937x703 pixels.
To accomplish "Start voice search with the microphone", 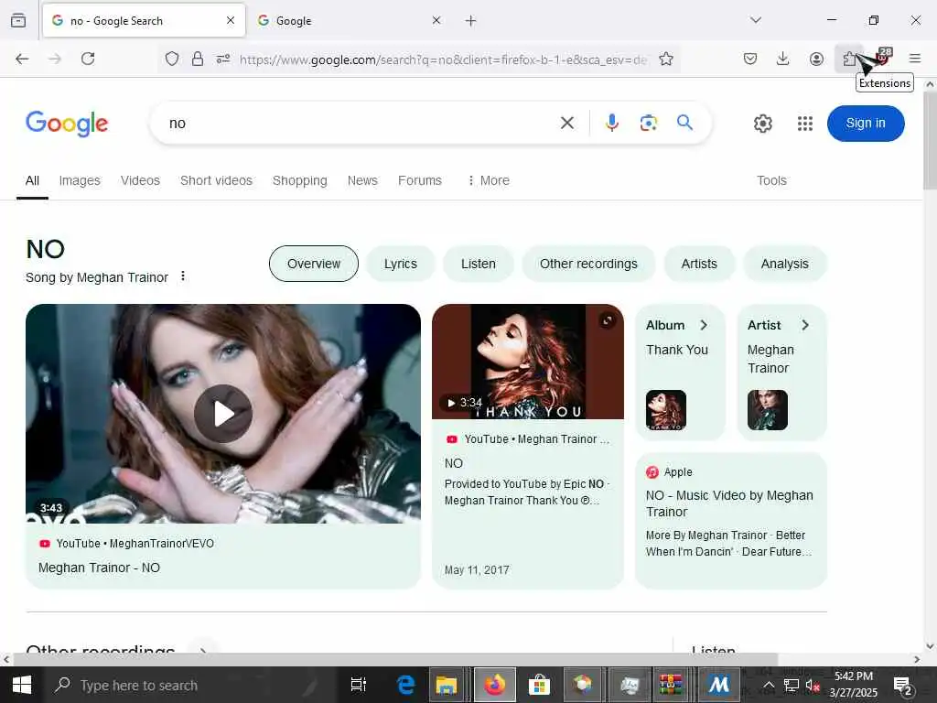I will [612, 124].
